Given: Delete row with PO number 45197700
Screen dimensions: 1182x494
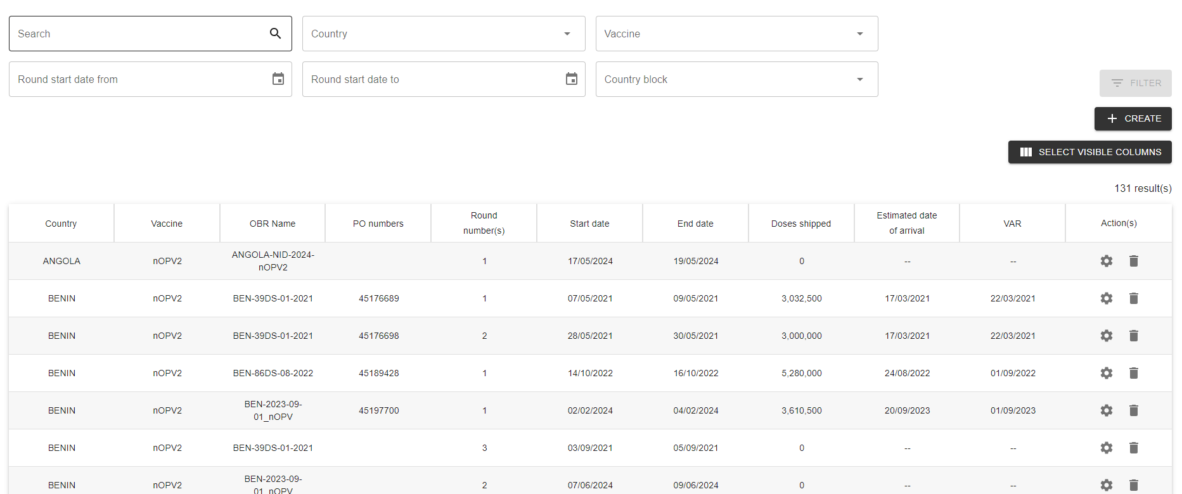Looking at the screenshot, I should coord(1133,410).
